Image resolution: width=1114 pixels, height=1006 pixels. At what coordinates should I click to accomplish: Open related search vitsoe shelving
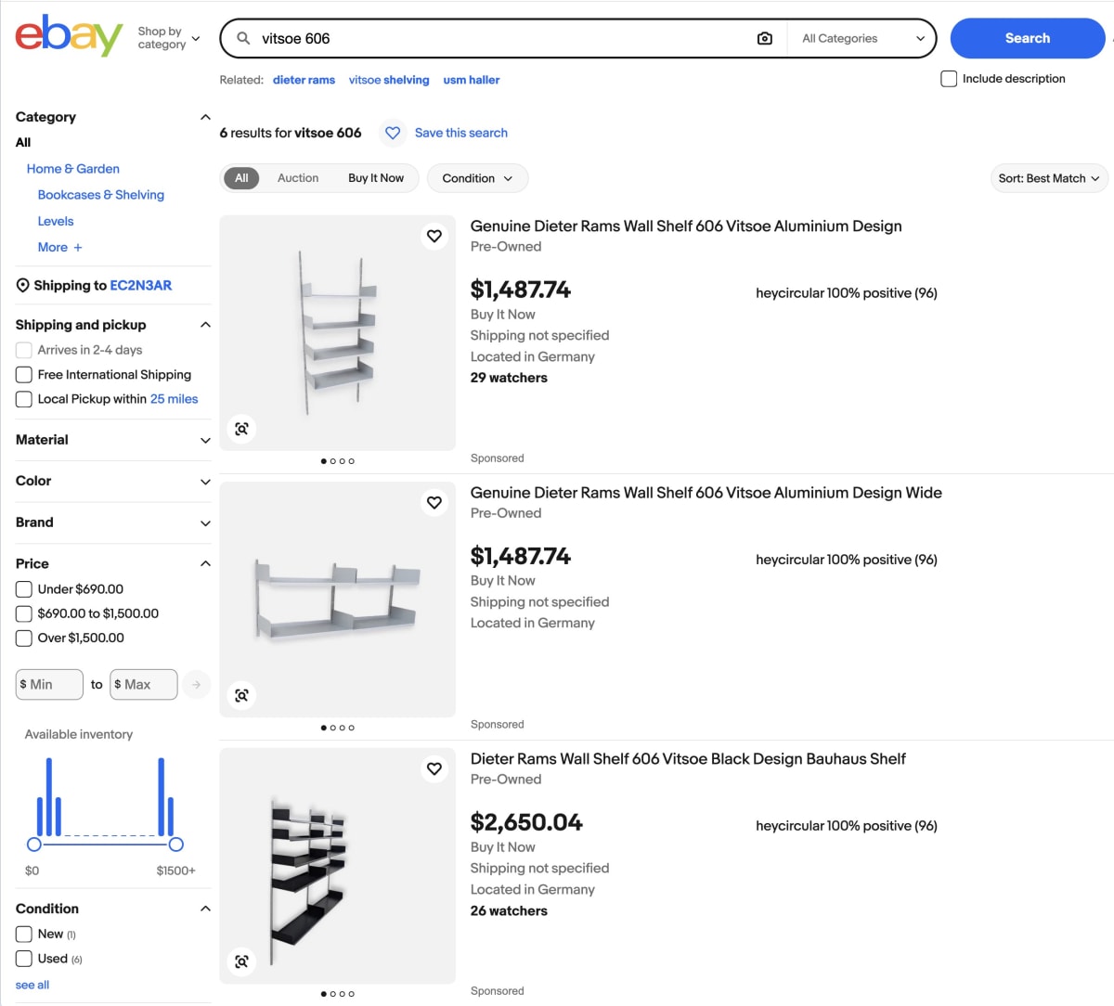[389, 80]
